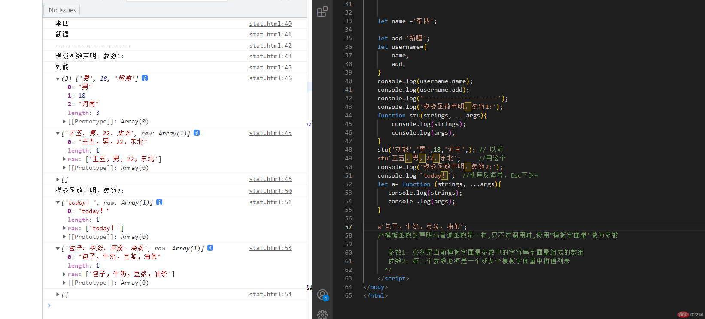Open source link stat.html:50
The height and width of the screenshot is (319, 705).
point(270,191)
